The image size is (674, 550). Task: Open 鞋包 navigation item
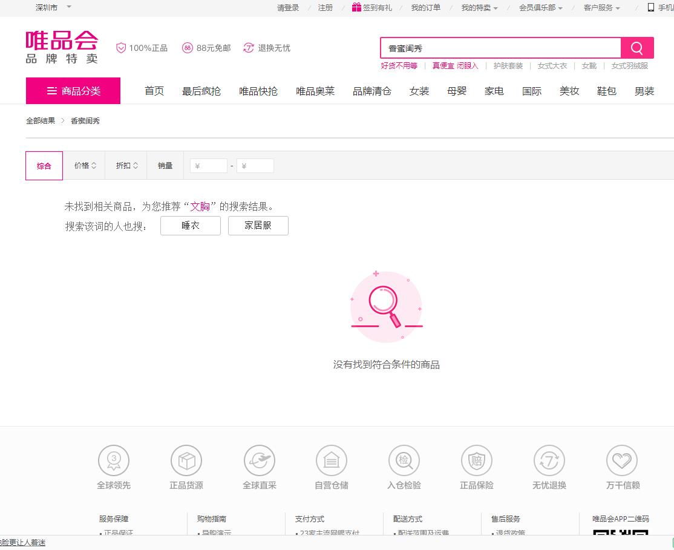(x=607, y=91)
